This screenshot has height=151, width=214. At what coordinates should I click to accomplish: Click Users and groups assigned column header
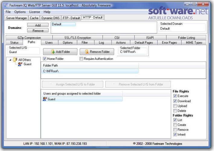click(82, 94)
